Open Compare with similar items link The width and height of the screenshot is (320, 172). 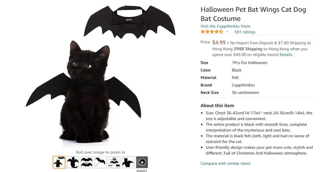click(225, 163)
